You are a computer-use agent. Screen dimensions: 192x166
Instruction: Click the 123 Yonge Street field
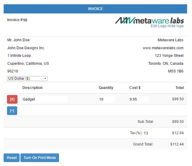169,56
